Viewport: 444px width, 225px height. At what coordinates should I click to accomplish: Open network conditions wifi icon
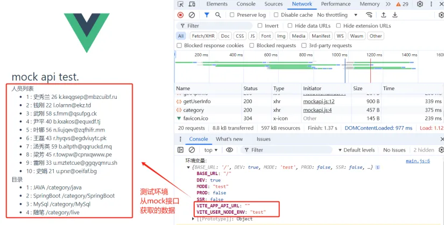coord(369,15)
